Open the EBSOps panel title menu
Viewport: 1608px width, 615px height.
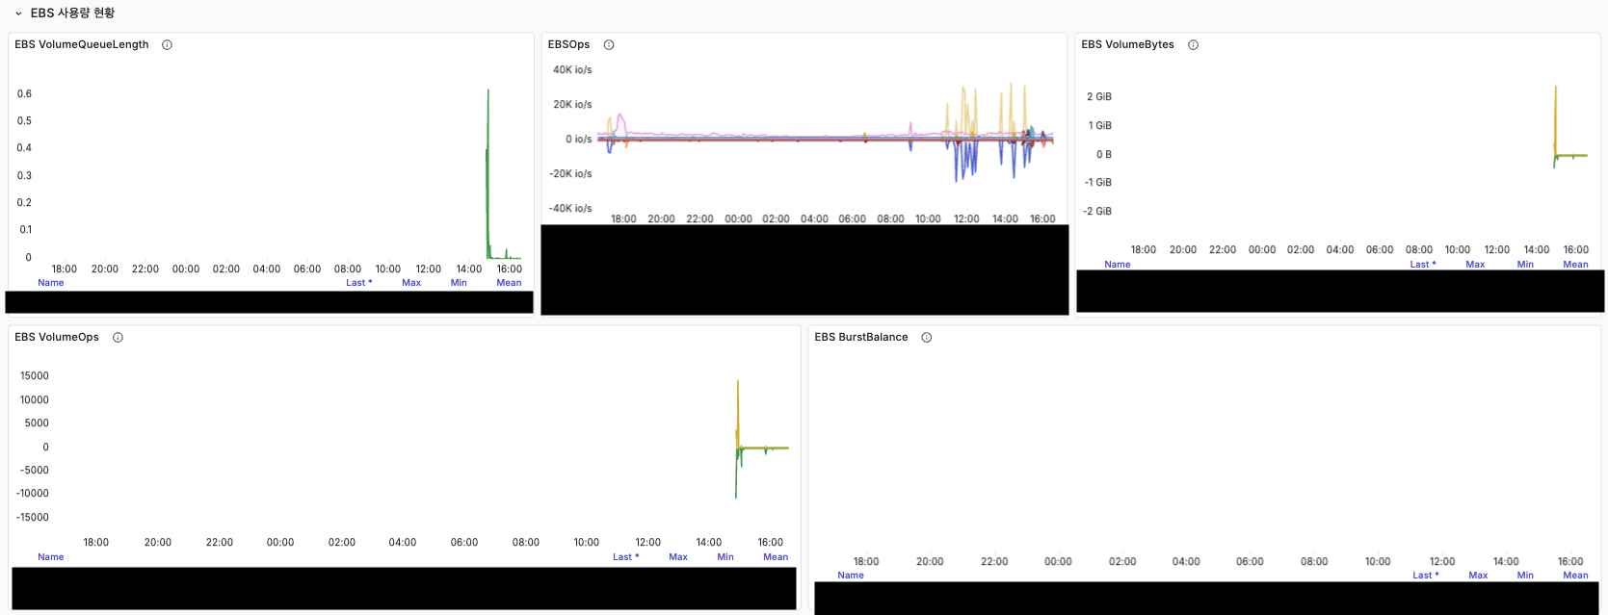point(568,45)
